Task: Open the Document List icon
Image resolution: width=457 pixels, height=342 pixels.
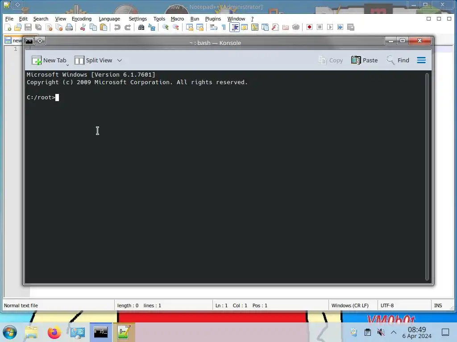Action: tap(265, 27)
